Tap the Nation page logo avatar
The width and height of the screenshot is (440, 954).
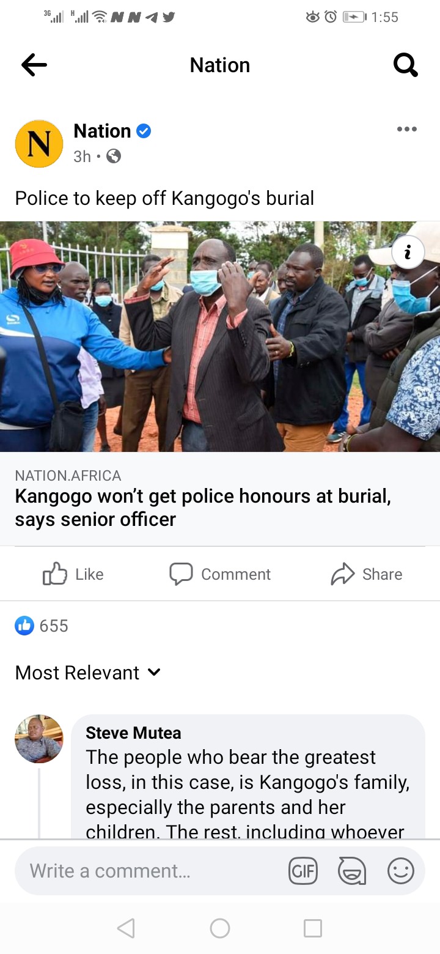pos(39,144)
